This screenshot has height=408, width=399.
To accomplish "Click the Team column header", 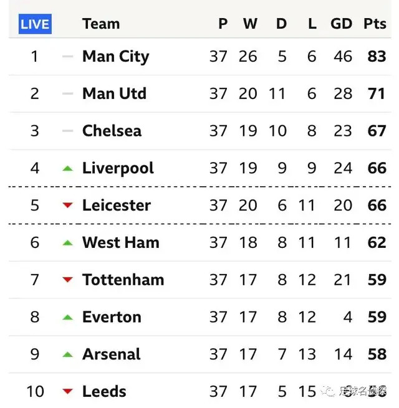I will [x=101, y=24].
